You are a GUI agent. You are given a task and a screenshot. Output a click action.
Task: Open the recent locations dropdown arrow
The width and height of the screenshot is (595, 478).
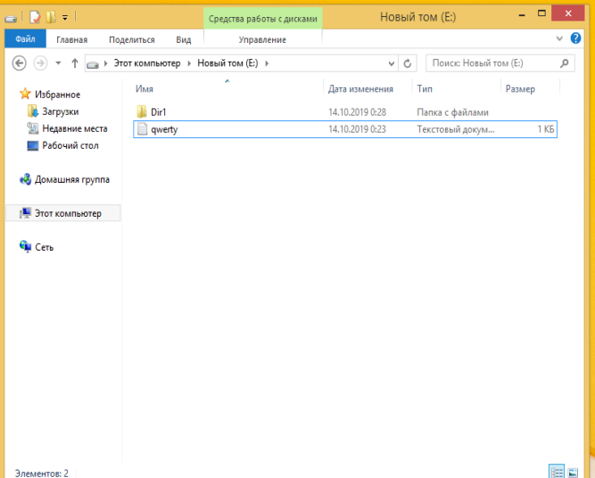coord(58,63)
